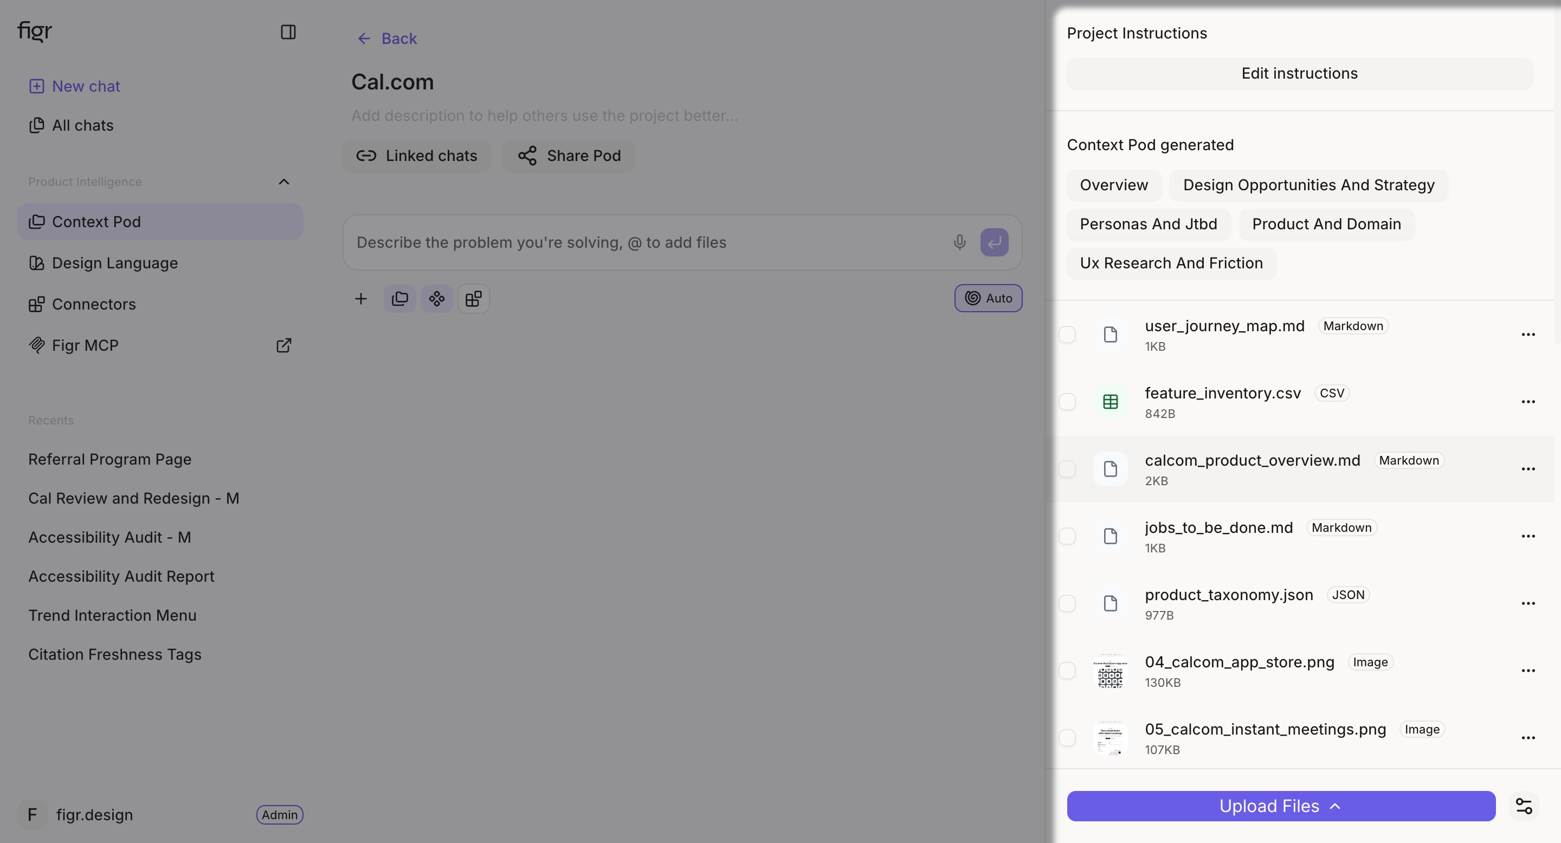
Task: Open Ux Research And Friction tag
Action: coord(1171,263)
